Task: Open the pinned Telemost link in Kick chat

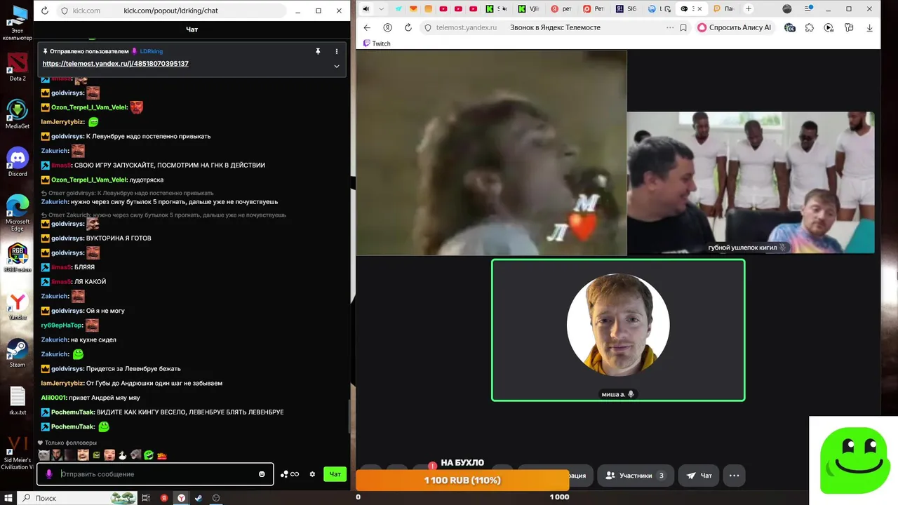Action: 115,64
